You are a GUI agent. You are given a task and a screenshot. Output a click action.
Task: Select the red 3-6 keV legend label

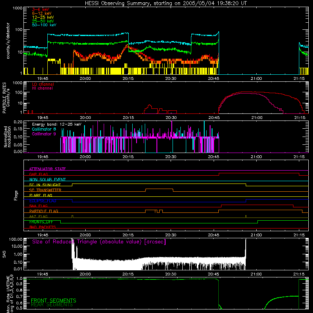tap(41, 9)
